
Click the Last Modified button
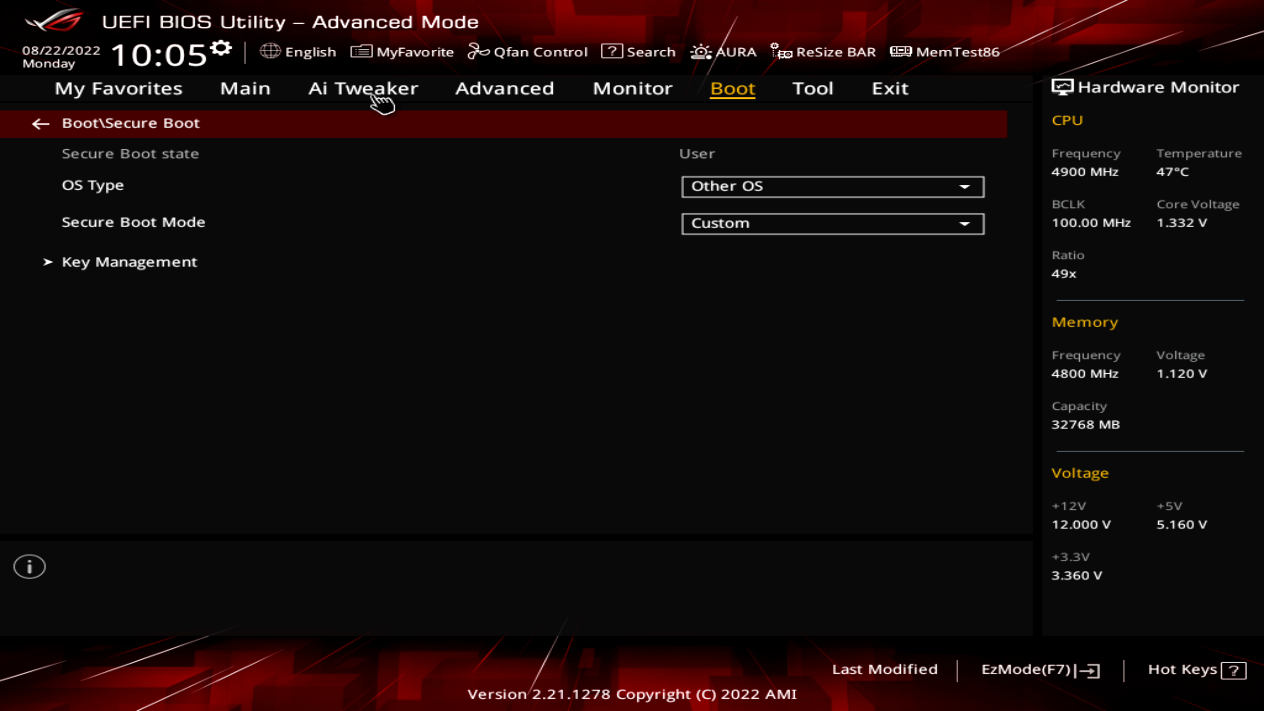tap(884, 669)
